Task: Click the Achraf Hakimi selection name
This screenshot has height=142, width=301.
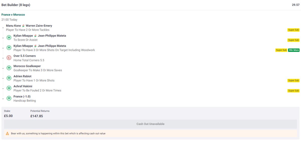Action: (23, 86)
